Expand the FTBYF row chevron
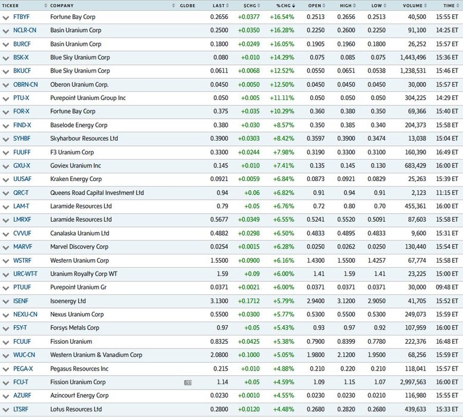This screenshot has width=463, height=417. pyautogui.click(x=5, y=18)
